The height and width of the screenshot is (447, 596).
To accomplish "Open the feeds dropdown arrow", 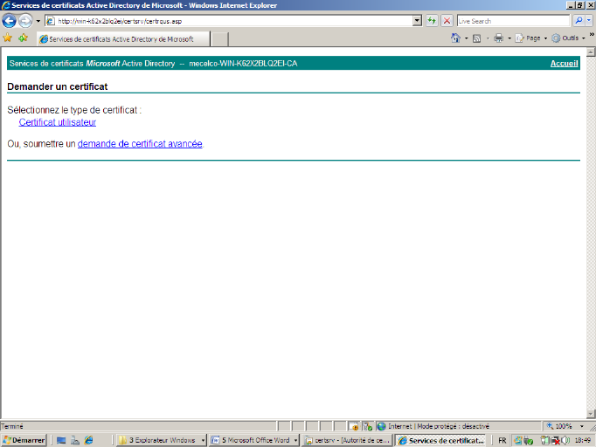I will click(x=488, y=38).
